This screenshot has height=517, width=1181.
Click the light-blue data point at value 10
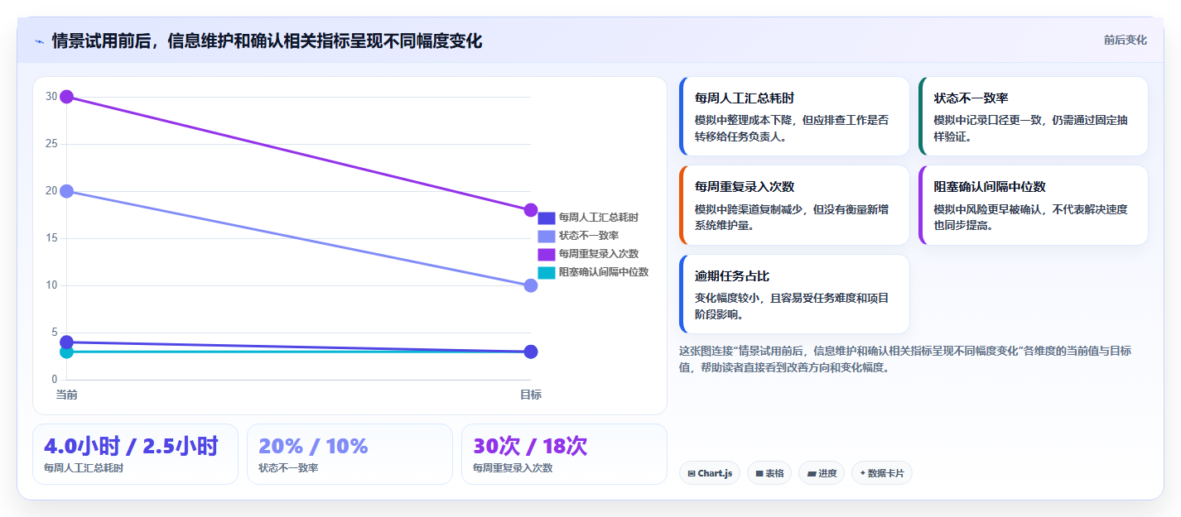point(531,285)
